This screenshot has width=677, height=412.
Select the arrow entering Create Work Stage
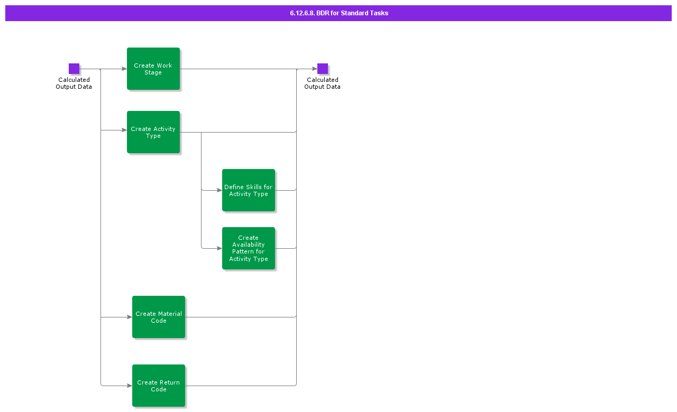pyautogui.click(x=114, y=69)
